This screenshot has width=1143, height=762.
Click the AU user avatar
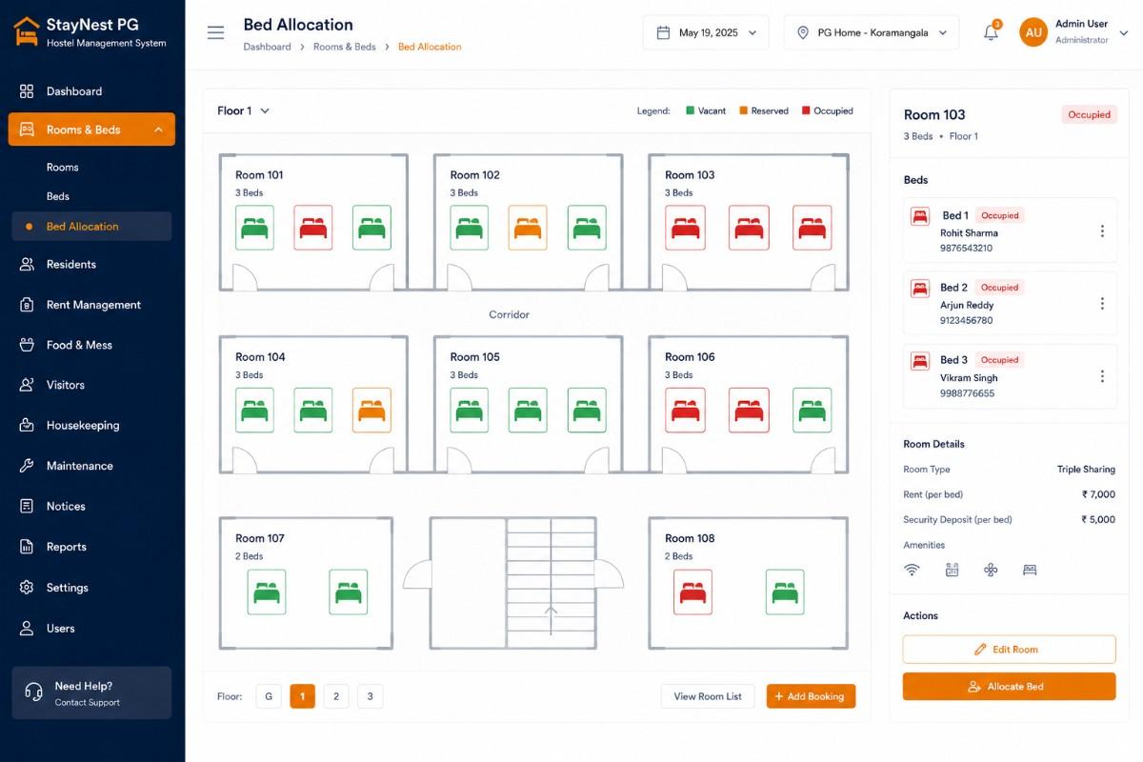click(1033, 32)
